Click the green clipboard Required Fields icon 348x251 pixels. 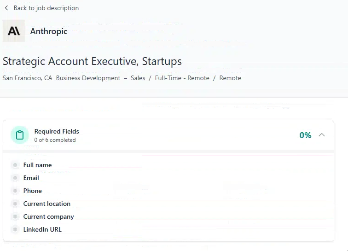pyautogui.click(x=20, y=135)
